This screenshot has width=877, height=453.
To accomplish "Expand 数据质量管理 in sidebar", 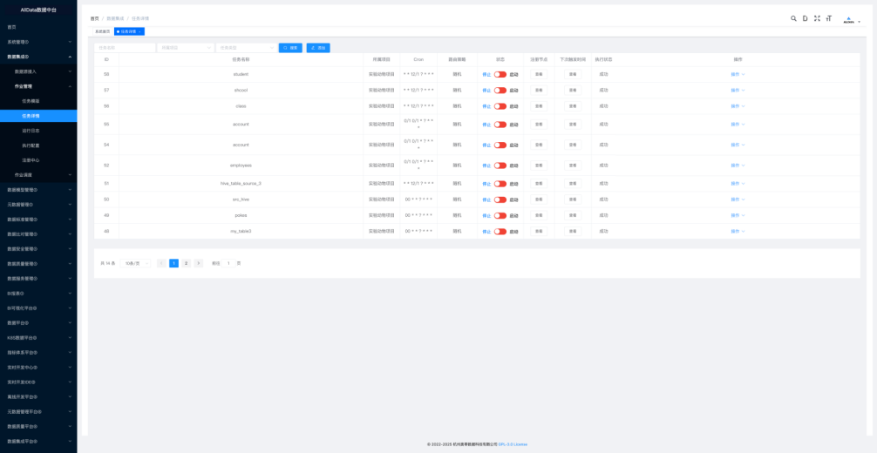I will pos(38,263).
